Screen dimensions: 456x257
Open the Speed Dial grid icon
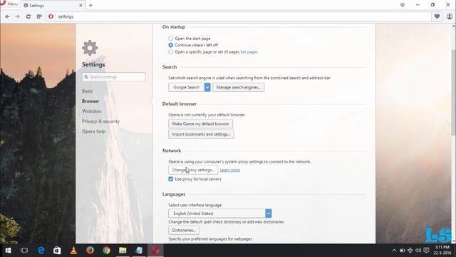coord(39,16)
